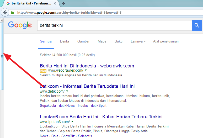Open Alat penelusuran search tools

pyautogui.click(x=166, y=41)
